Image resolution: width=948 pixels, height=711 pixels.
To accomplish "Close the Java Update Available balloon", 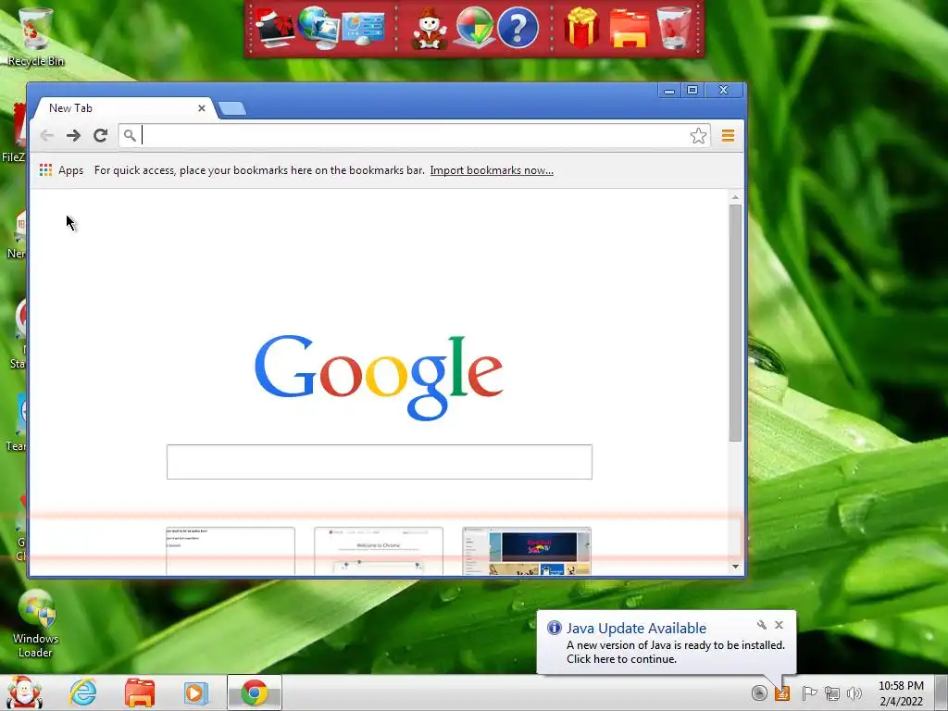I will pos(779,625).
